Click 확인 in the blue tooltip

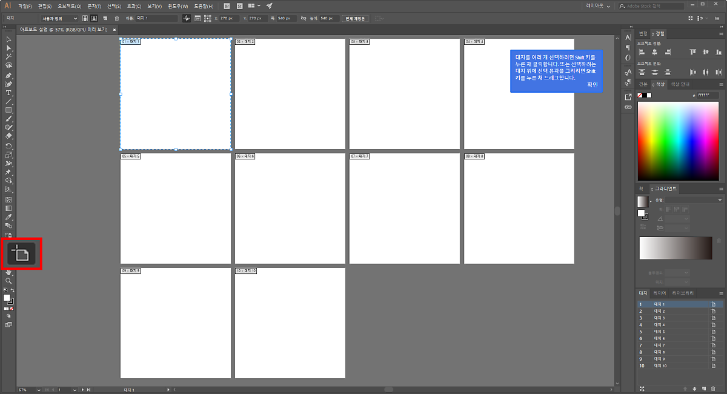point(592,85)
